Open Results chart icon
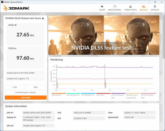Image resolution: width=165 pixels, height=131 pixels. tap(144, 7)
